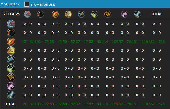Click TOTAL row's 37 - 17 value
The image size is (170, 109).
pos(82,104)
